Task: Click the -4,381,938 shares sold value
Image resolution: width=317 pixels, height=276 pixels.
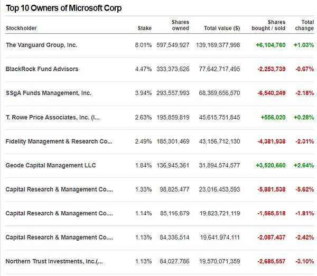Action: 272,141
